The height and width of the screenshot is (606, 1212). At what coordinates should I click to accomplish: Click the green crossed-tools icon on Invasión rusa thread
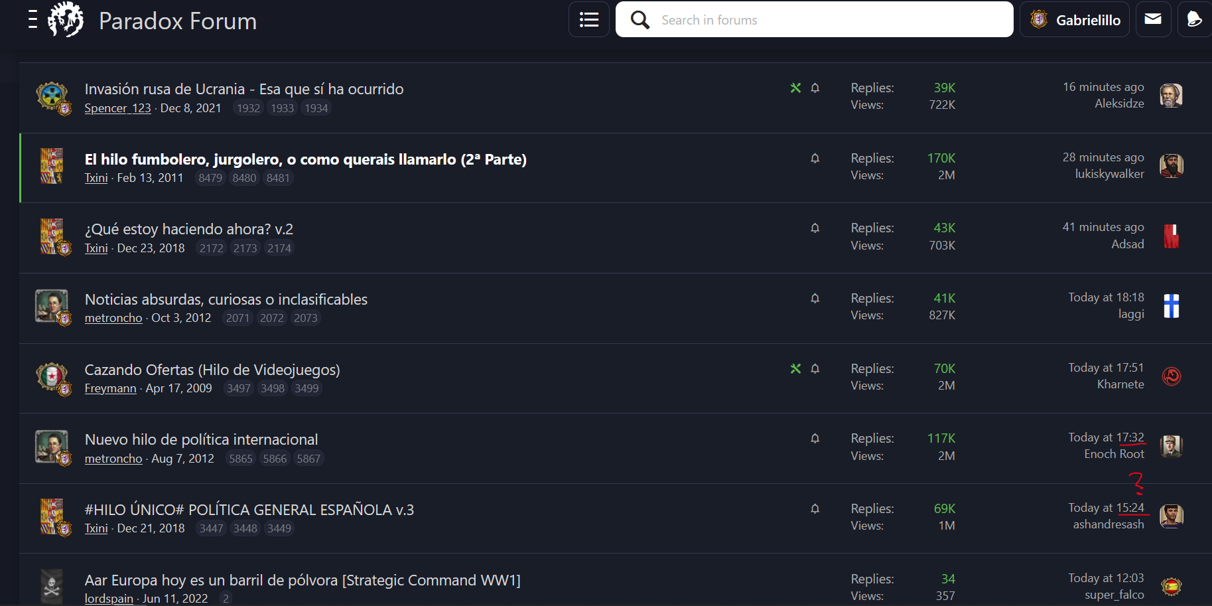coord(795,87)
